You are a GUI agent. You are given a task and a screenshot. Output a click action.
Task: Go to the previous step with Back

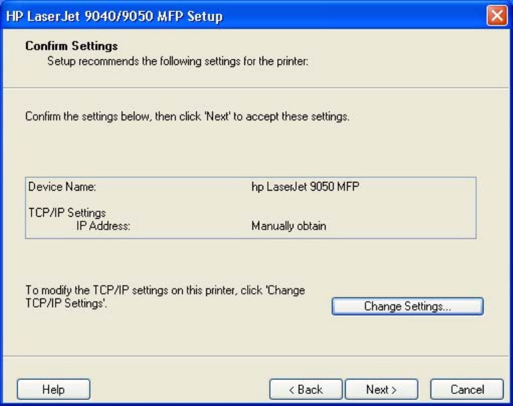306,389
